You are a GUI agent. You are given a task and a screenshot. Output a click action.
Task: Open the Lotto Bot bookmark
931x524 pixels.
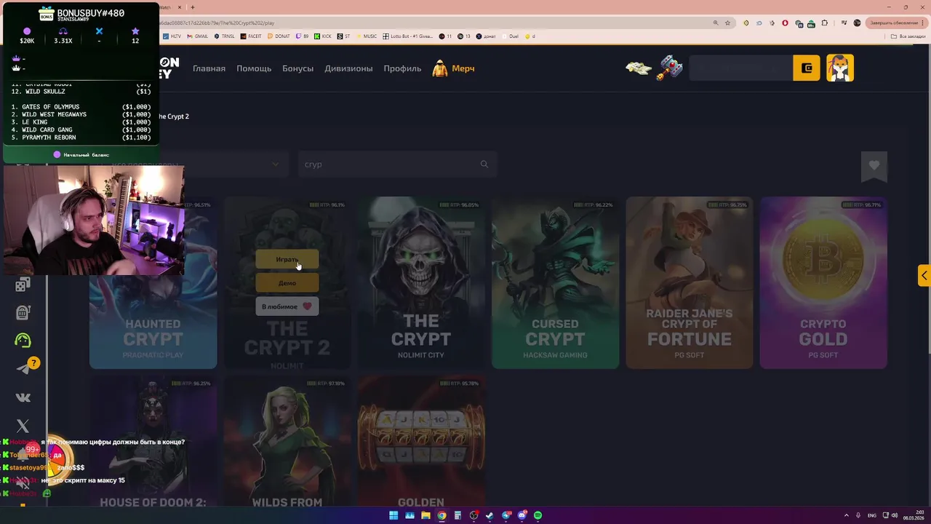click(x=408, y=36)
